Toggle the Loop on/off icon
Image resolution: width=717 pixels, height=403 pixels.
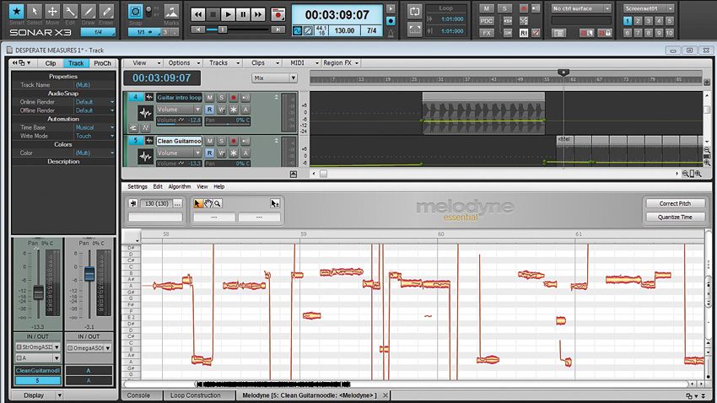tap(414, 12)
